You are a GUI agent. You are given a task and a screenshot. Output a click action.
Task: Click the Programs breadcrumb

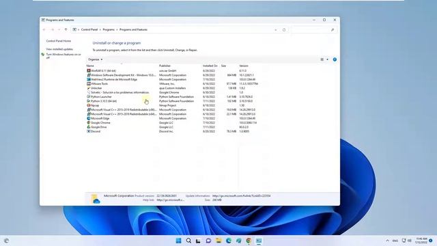pyautogui.click(x=109, y=29)
